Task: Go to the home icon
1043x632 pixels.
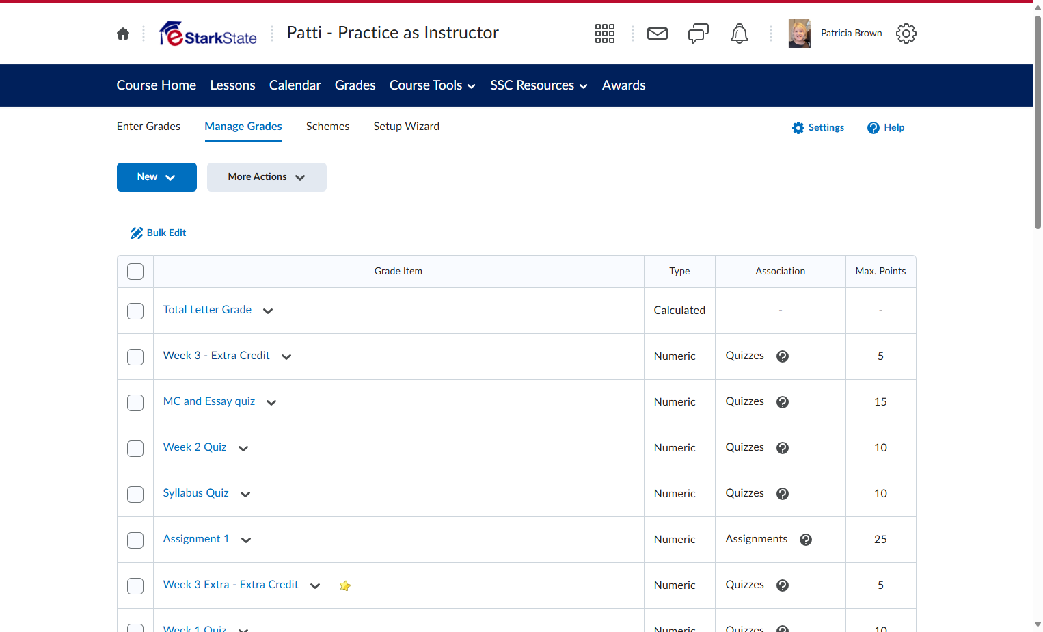Action: [x=123, y=34]
